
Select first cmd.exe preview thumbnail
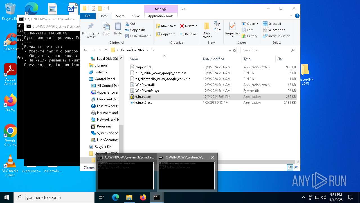126,175
